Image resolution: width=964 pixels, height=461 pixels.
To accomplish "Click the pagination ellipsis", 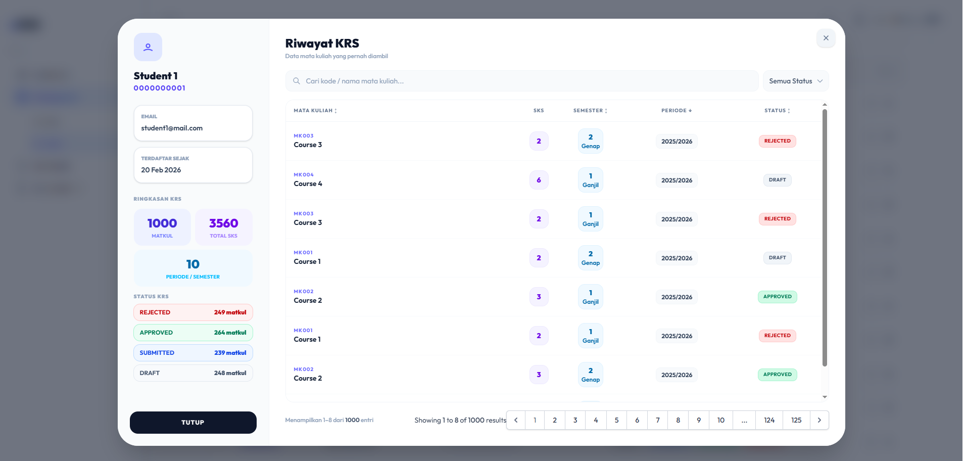I will click(744, 420).
